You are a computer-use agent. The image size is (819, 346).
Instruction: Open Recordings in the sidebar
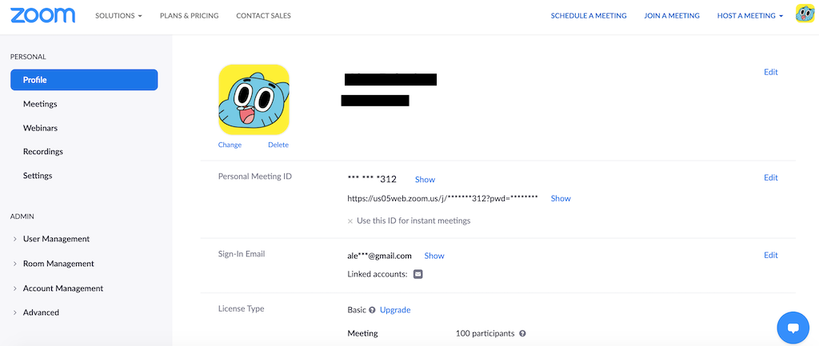coord(43,151)
